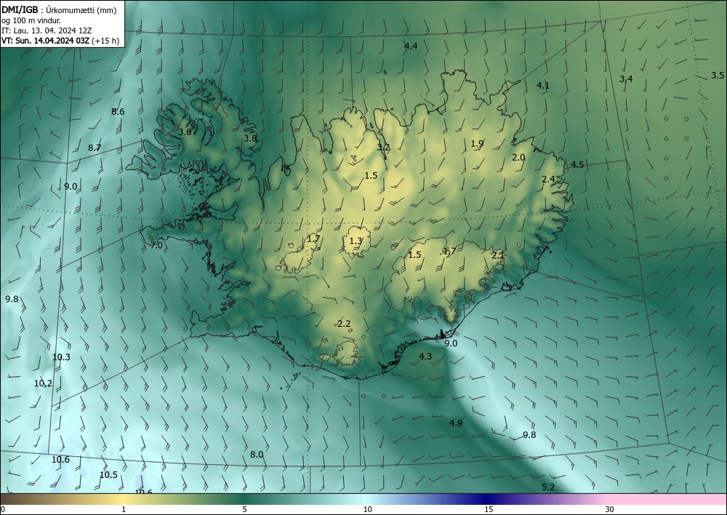Click the 2.2 value label
This screenshot has width=727, height=515.
(x=344, y=324)
